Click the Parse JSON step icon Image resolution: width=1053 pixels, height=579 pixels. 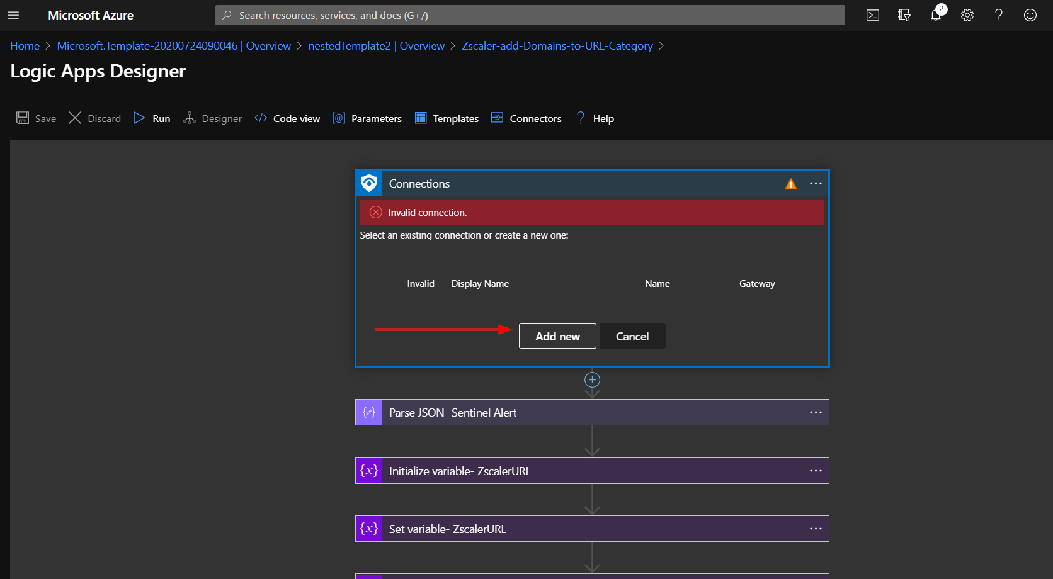click(369, 412)
